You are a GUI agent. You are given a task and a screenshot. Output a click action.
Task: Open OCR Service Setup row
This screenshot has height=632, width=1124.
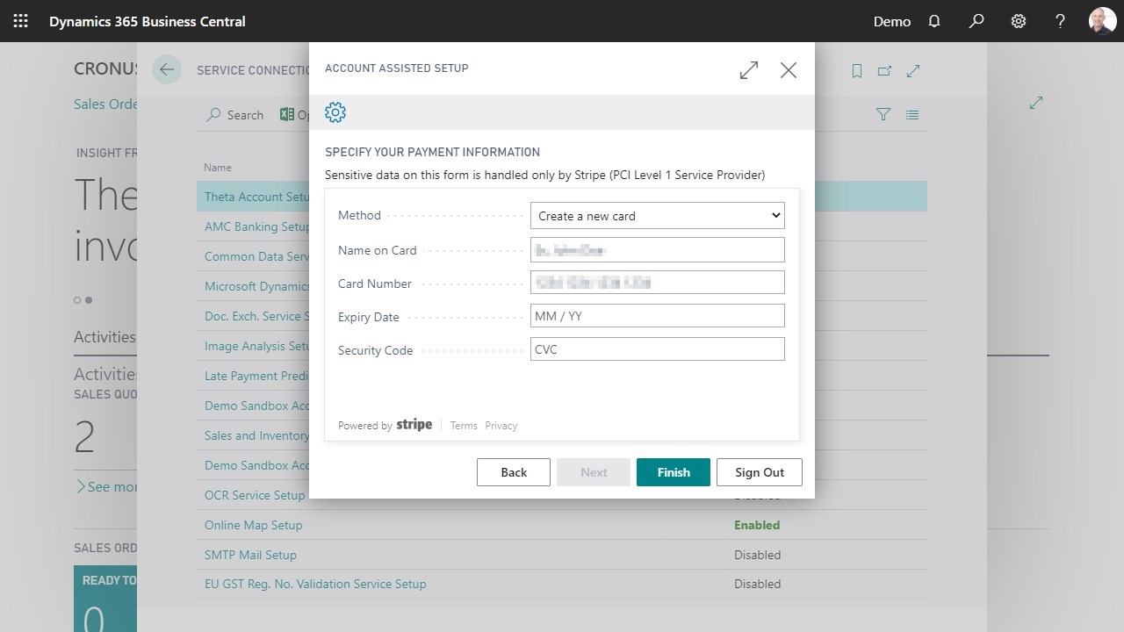(x=255, y=495)
